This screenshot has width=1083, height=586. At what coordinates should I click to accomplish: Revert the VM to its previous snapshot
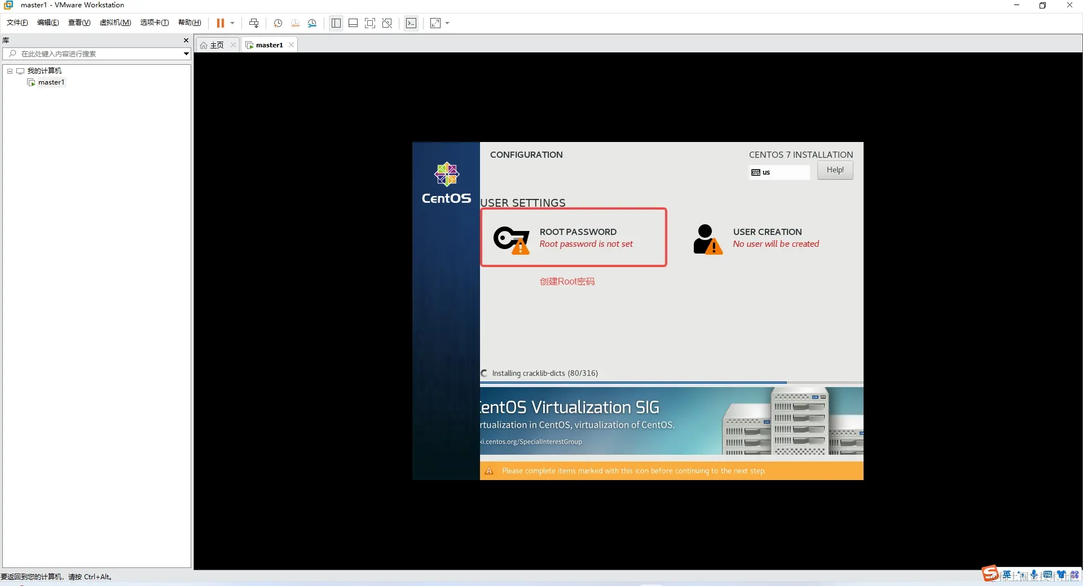click(x=295, y=23)
